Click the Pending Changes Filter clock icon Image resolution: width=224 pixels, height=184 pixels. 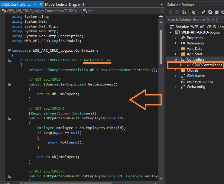(x=193, y=12)
